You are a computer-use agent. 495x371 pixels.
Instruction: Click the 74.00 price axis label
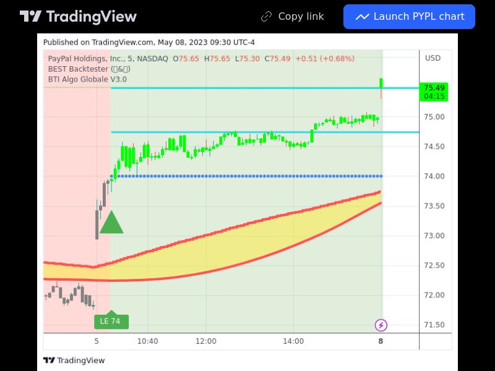click(434, 176)
